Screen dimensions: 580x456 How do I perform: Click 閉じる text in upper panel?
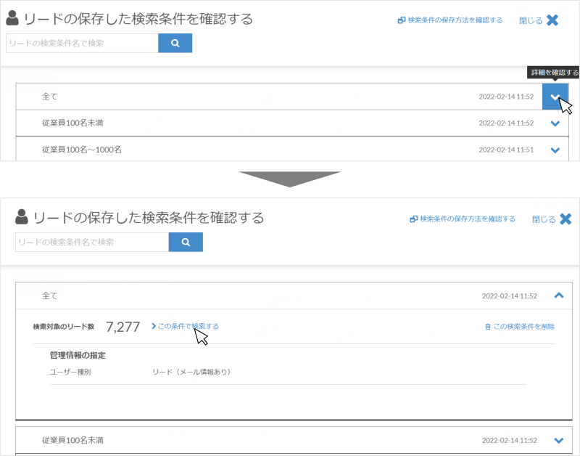(x=531, y=20)
